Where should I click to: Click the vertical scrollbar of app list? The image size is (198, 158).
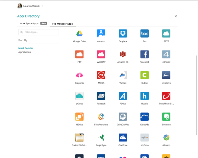[x=197, y=95]
